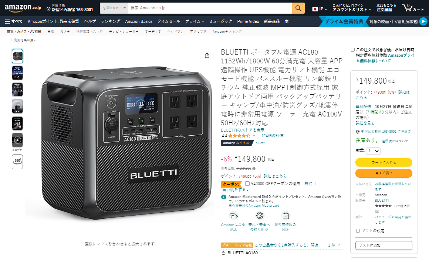This screenshot has width=429, height=258.
Task: Enable the ¥40000 OFF coupon checkbox
Action: 247,184
